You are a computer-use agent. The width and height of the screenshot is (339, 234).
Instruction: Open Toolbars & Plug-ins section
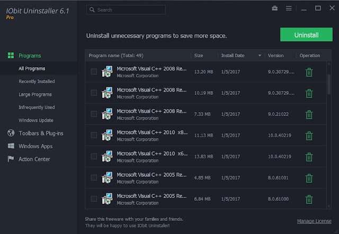pos(41,133)
